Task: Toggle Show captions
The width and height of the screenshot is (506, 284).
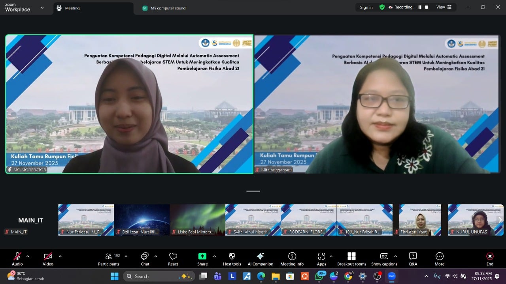Action: click(384, 259)
